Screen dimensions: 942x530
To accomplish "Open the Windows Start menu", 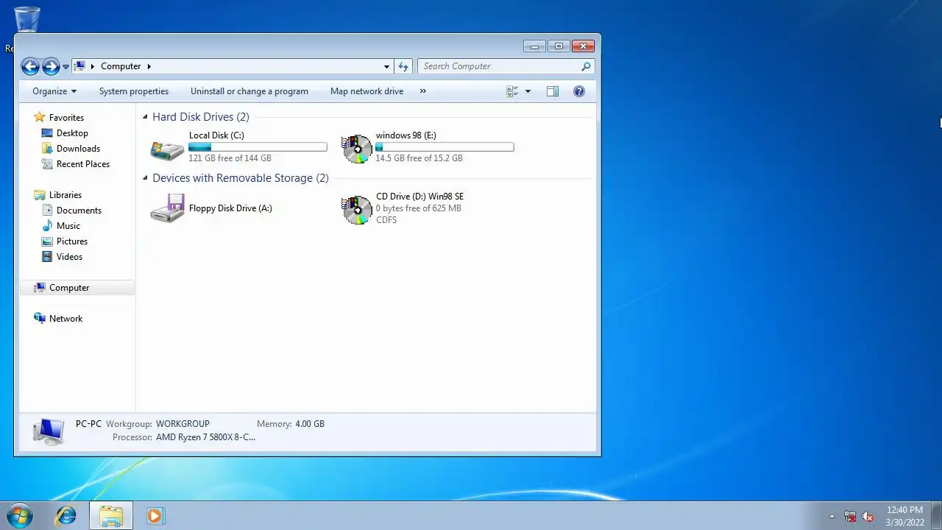I will click(x=20, y=516).
